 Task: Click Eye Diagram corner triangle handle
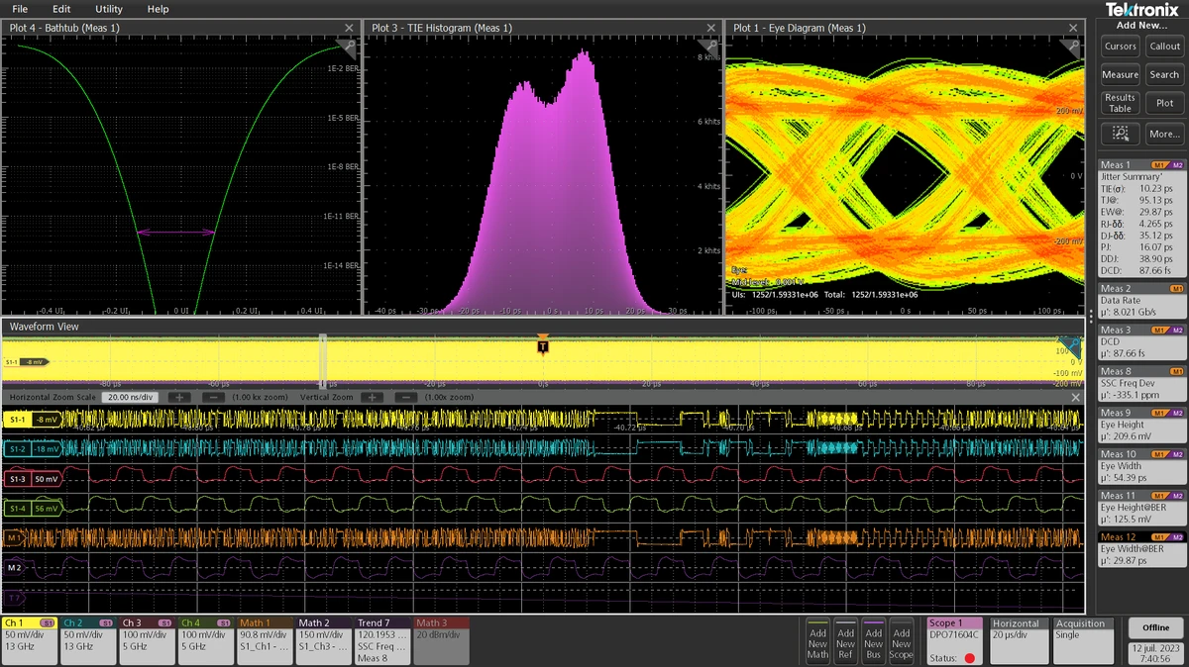[1072, 46]
